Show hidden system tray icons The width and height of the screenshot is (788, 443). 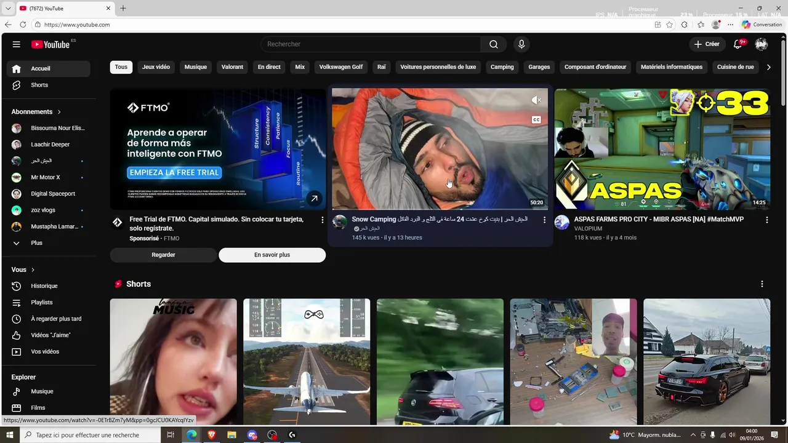click(693, 435)
